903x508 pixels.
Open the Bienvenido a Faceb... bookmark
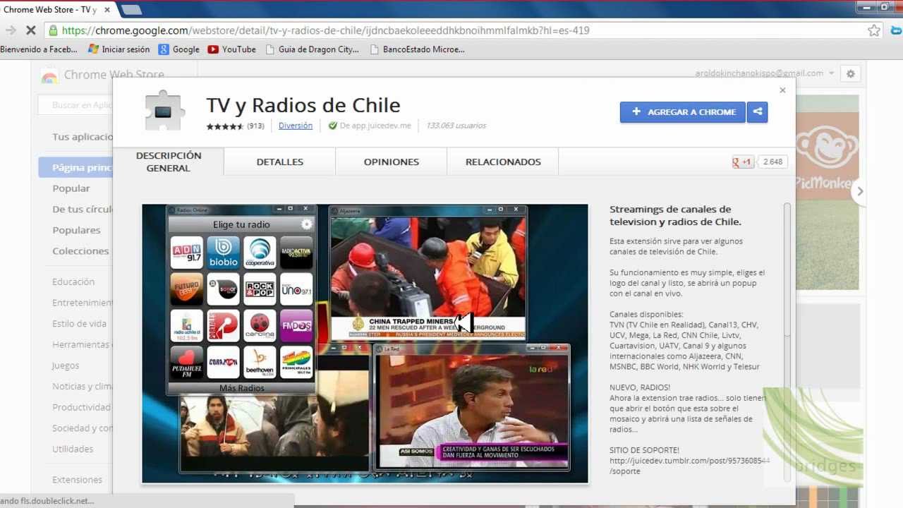[39, 49]
